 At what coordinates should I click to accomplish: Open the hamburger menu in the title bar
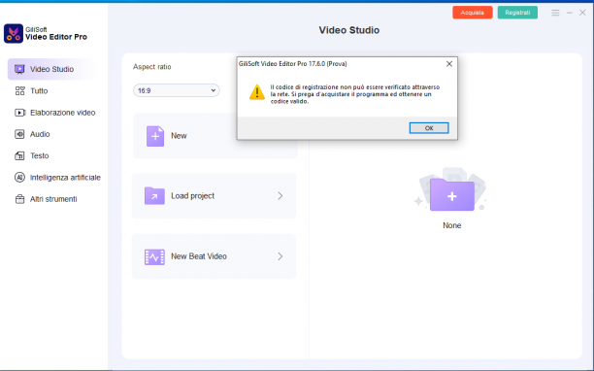tap(555, 13)
